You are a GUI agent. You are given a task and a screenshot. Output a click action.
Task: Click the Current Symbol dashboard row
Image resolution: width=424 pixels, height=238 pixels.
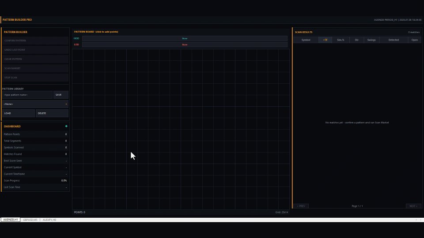pyautogui.click(x=35, y=167)
